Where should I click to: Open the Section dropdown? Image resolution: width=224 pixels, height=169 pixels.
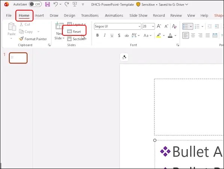pyautogui.click(x=77, y=39)
